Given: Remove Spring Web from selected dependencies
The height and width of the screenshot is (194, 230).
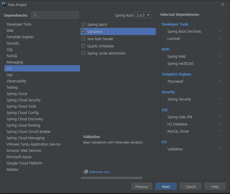Looking at the screenshot, I should [x=220, y=56].
